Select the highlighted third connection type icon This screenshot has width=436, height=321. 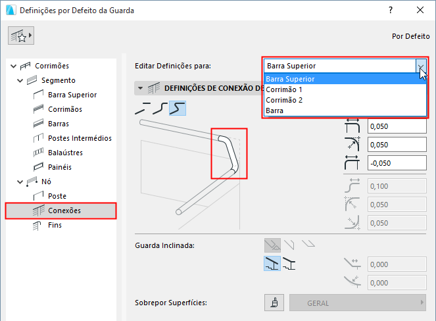pos(177,109)
